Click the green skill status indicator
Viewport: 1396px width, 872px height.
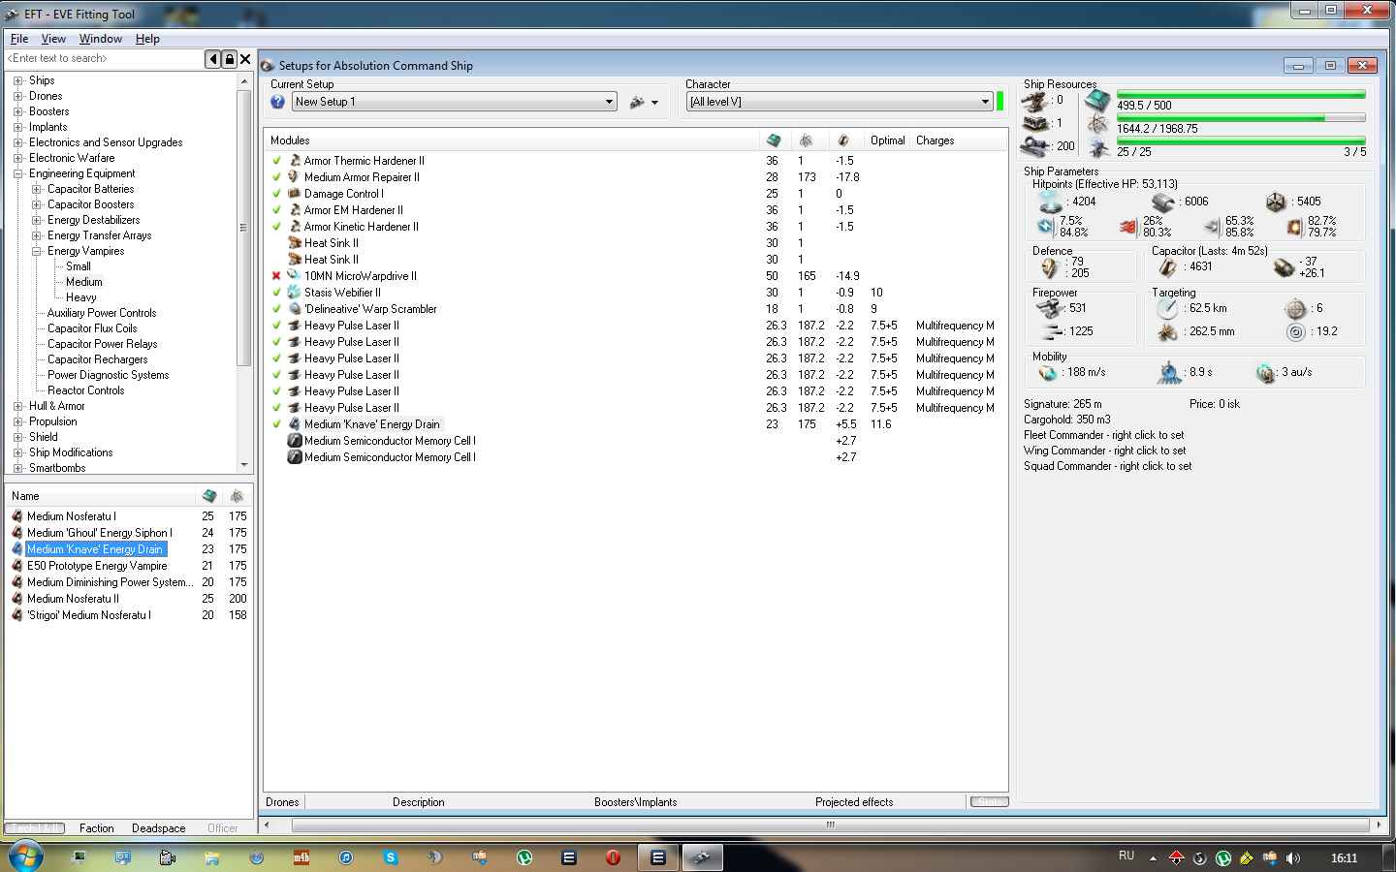point(1000,102)
